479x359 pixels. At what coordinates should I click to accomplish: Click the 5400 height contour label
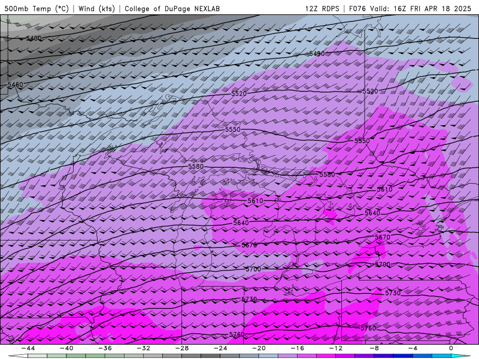(x=34, y=38)
